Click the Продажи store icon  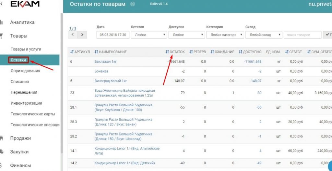(1, 138)
